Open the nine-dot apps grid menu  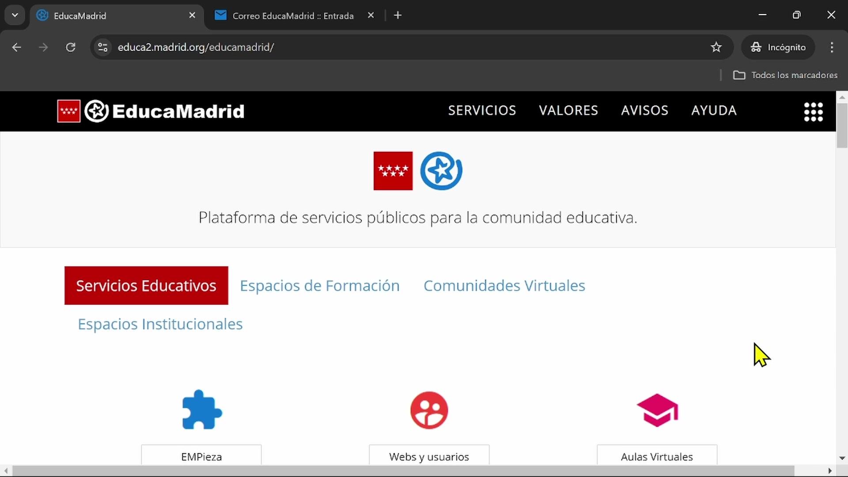point(813,112)
